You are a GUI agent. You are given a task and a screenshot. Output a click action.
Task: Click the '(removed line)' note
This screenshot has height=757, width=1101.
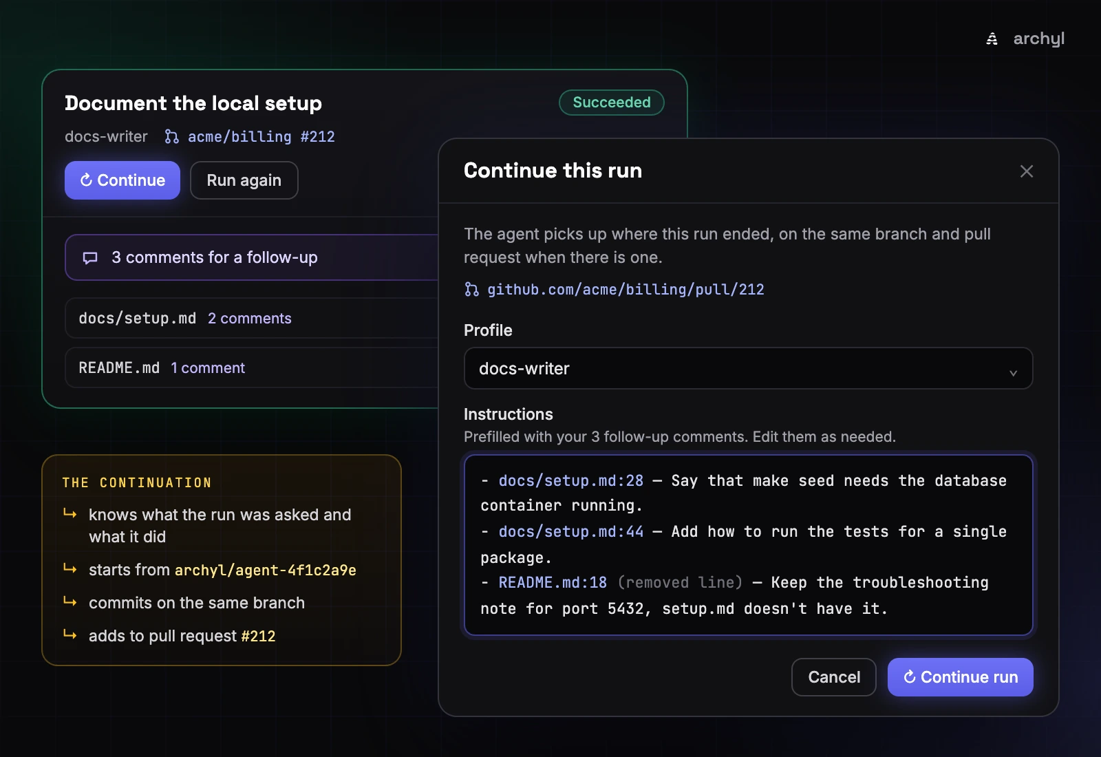click(x=680, y=582)
